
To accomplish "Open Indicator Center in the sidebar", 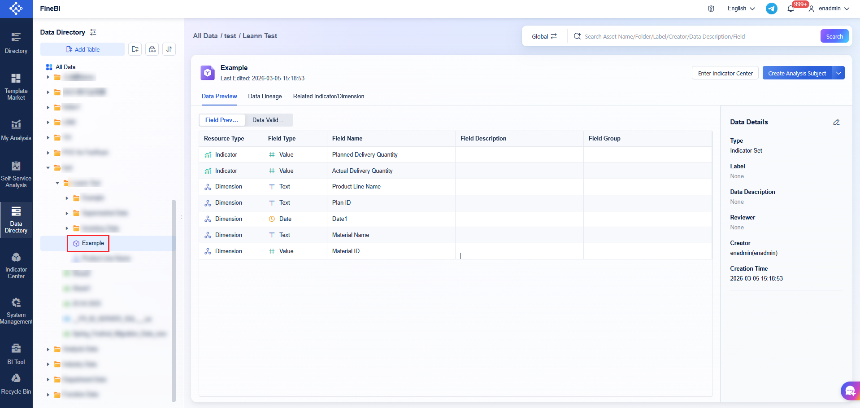I will pyautogui.click(x=16, y=266).
